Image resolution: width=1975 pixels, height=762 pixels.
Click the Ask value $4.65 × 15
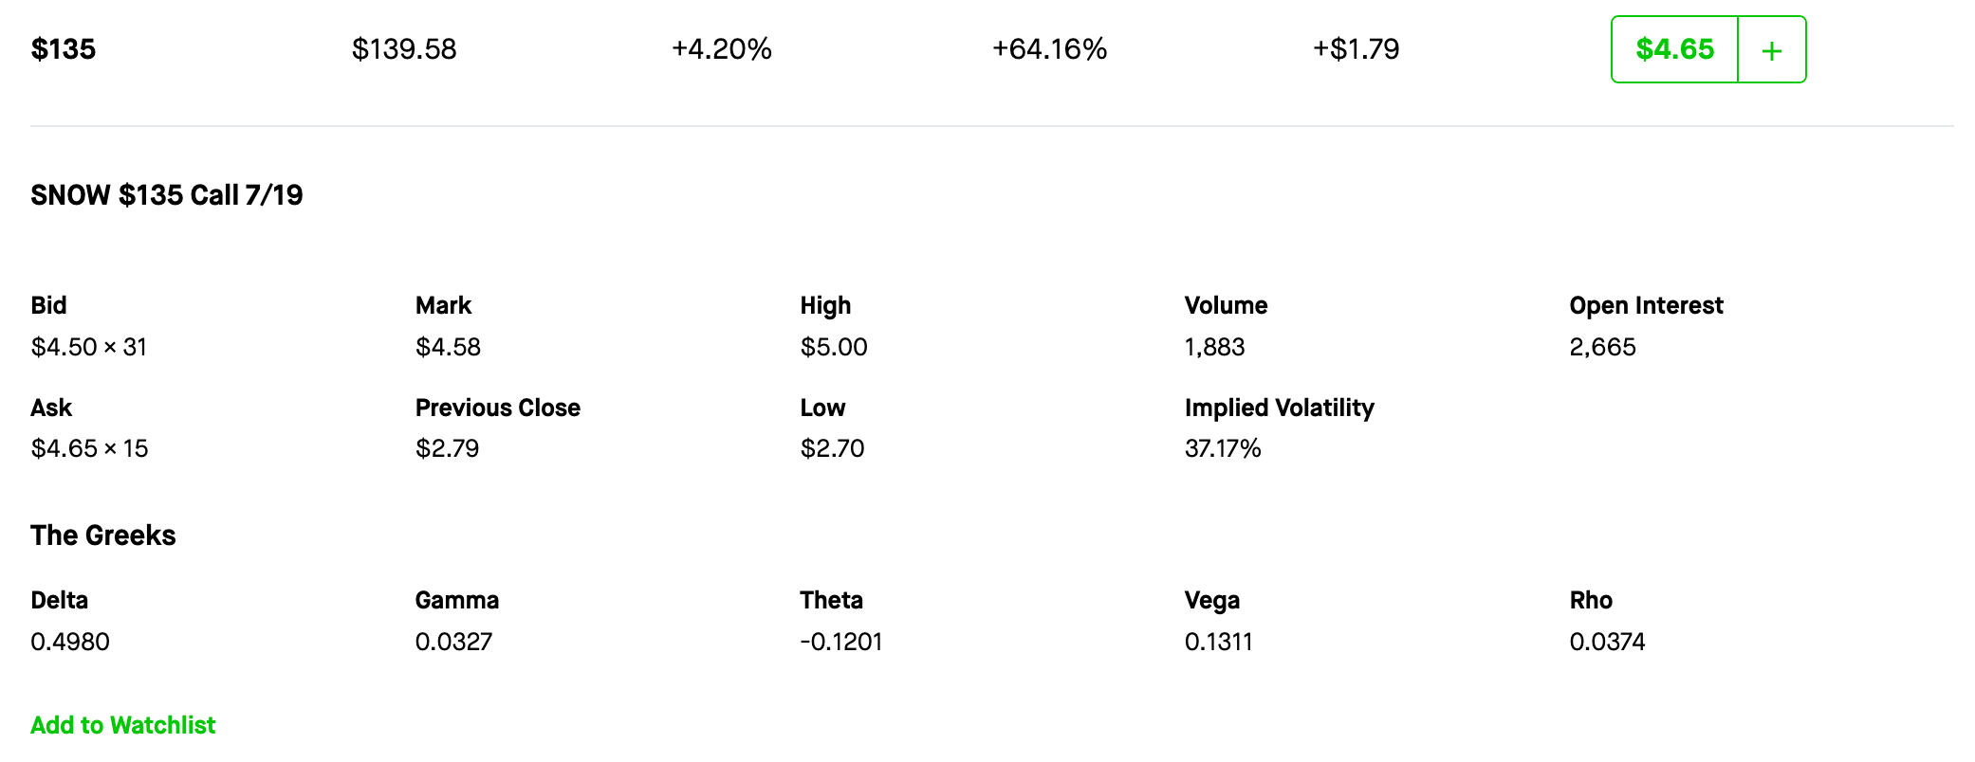(89, 448)
